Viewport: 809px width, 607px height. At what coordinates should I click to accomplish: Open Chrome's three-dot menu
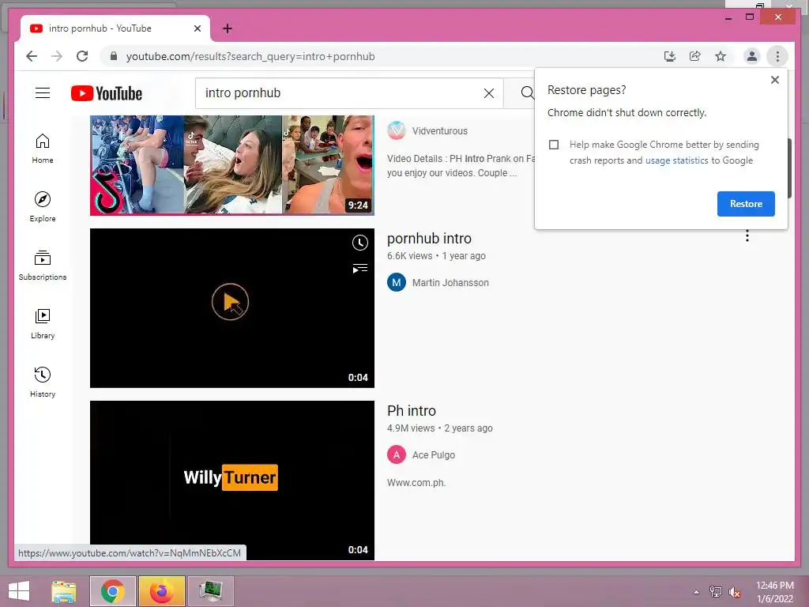click(x=777, y=56)
